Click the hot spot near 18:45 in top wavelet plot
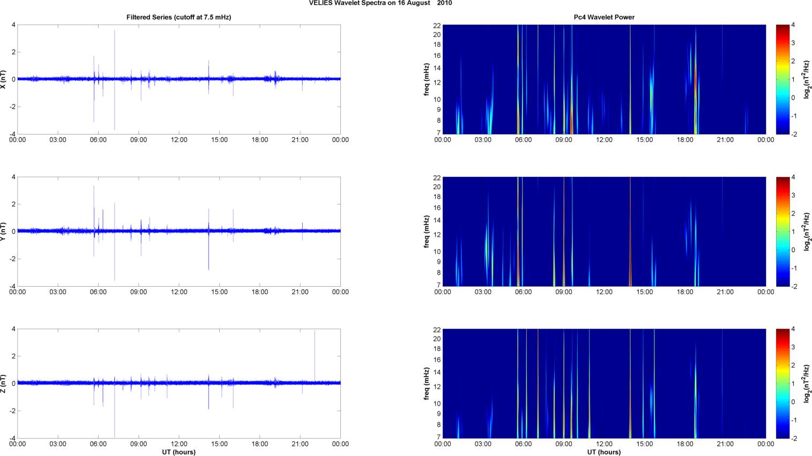 tap(695, 96)
